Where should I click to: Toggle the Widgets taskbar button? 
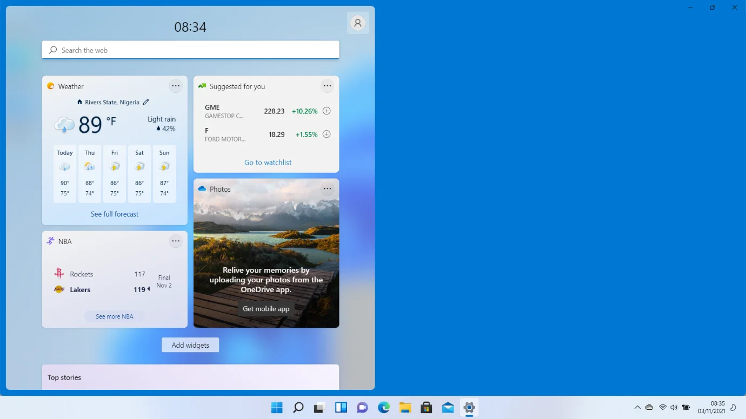coord(341,407)
